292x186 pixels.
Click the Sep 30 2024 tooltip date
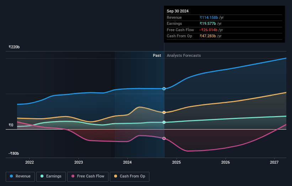click(178, 11)
